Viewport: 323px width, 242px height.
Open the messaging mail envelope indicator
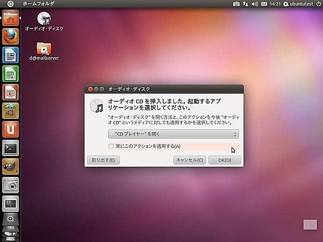[264, 4]
